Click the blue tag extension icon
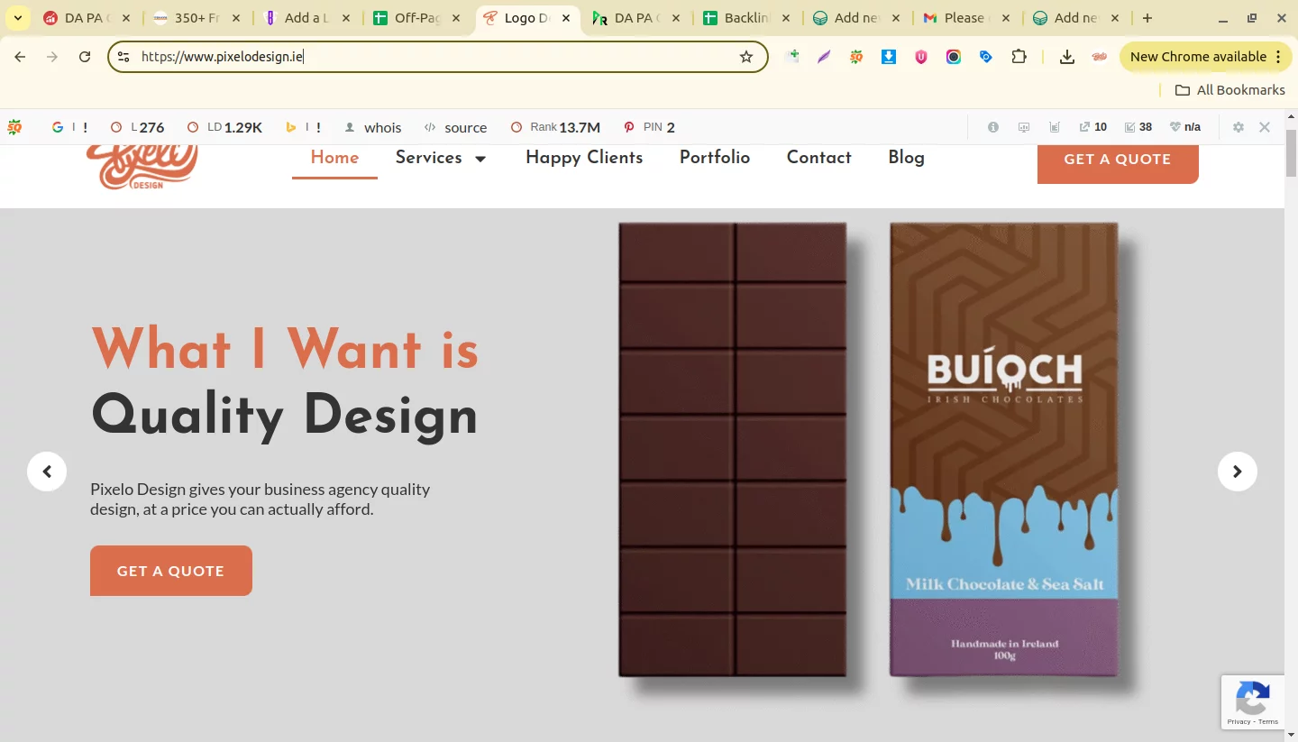1298x742 pixels. click(986, 57)
